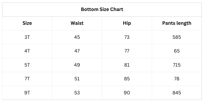204x102 pixels.
Task: Click the 4T size cell
Action: [27, 51]
